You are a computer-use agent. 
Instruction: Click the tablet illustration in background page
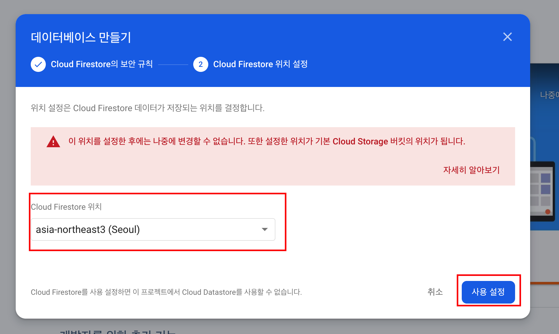(x=543, y=191)
